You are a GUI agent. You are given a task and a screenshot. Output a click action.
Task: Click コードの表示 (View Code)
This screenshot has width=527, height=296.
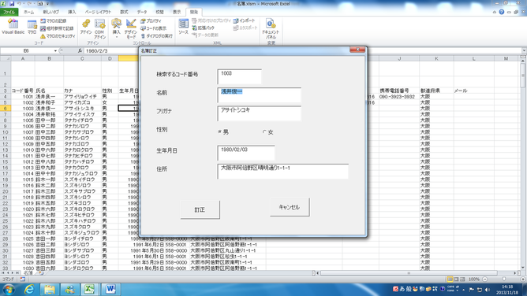[x=153, y=28]
